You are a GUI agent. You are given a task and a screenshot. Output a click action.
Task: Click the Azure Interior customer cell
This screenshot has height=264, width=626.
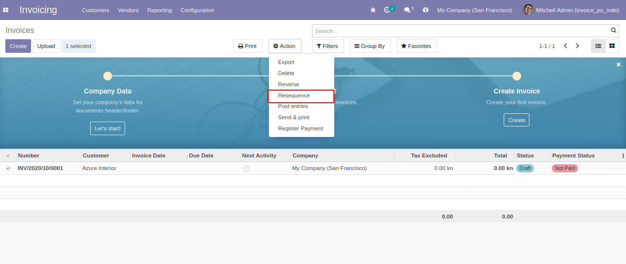[99, 168]
